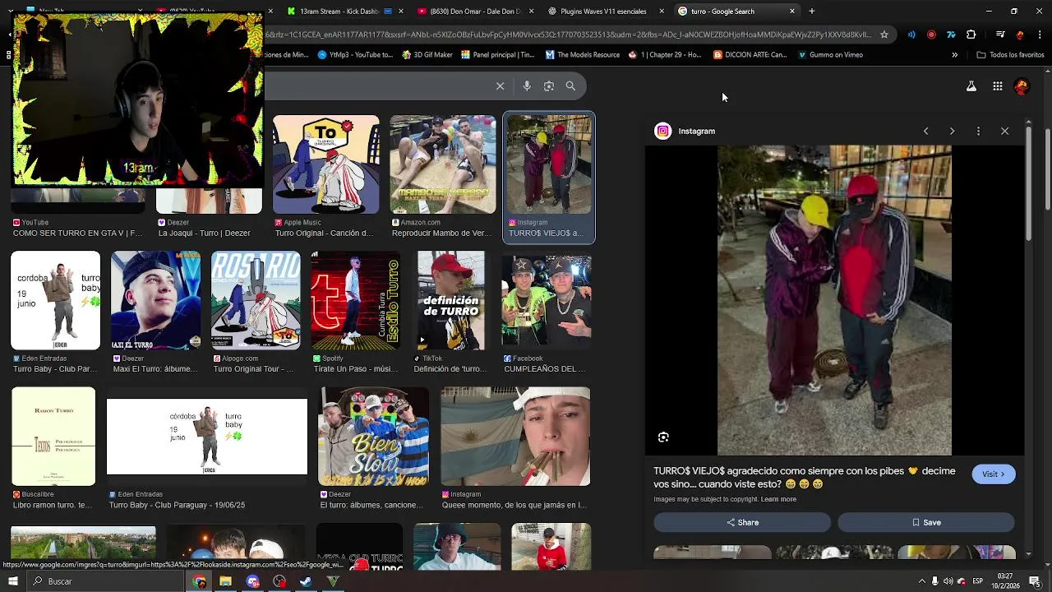1052x592 pixels.
Task: Open File Explorer from taskbar
Action: [x=225, y=581]
